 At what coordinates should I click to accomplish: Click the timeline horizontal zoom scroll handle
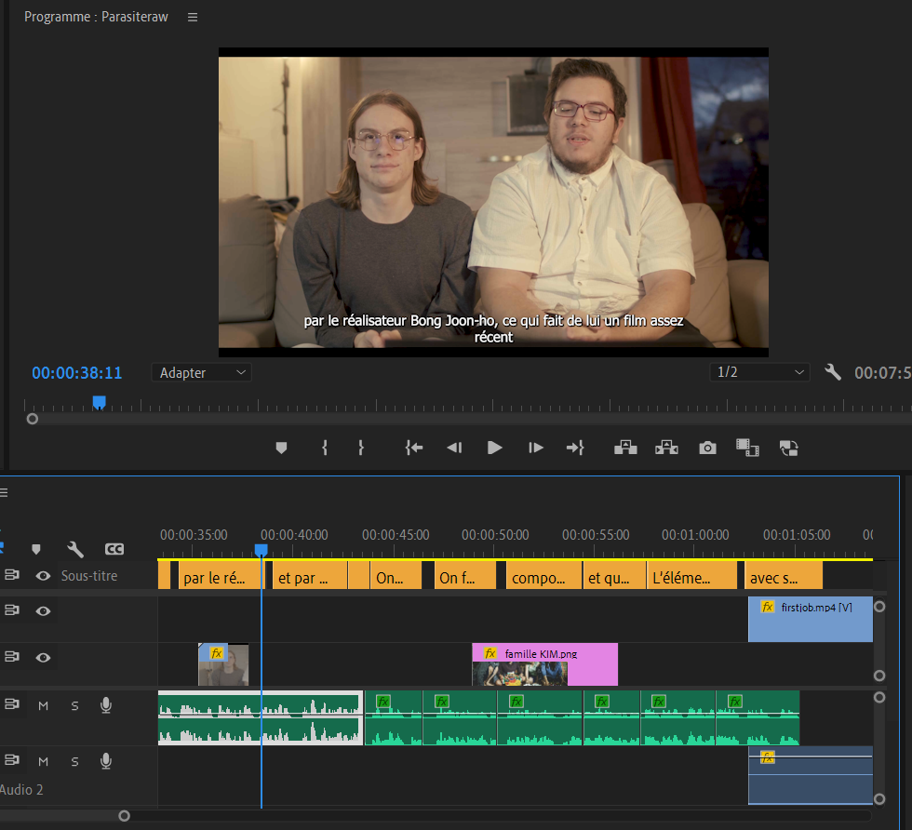click(x=124, y=816)
